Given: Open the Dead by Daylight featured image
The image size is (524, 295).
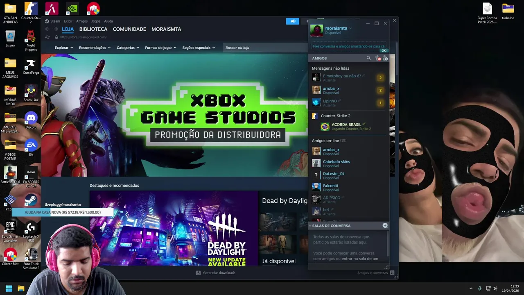Looking at the screenshot, I should pyautogui.click(x=174, y=228).
